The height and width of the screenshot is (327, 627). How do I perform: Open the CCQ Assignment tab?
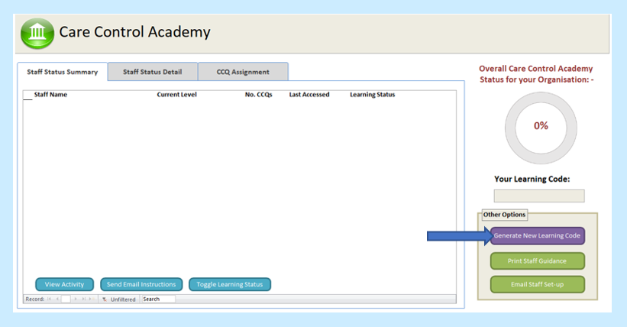243,73
